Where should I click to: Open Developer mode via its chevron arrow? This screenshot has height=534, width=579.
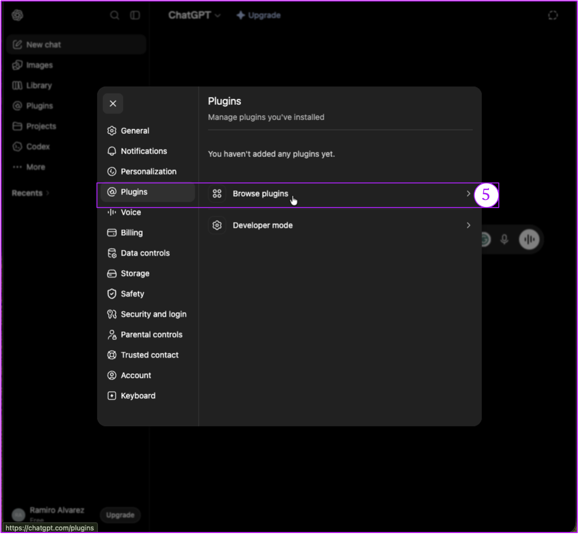coord(468,225)
